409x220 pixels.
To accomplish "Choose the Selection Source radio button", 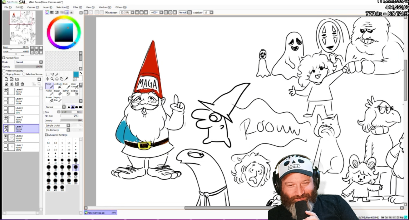I will [24, 74].
